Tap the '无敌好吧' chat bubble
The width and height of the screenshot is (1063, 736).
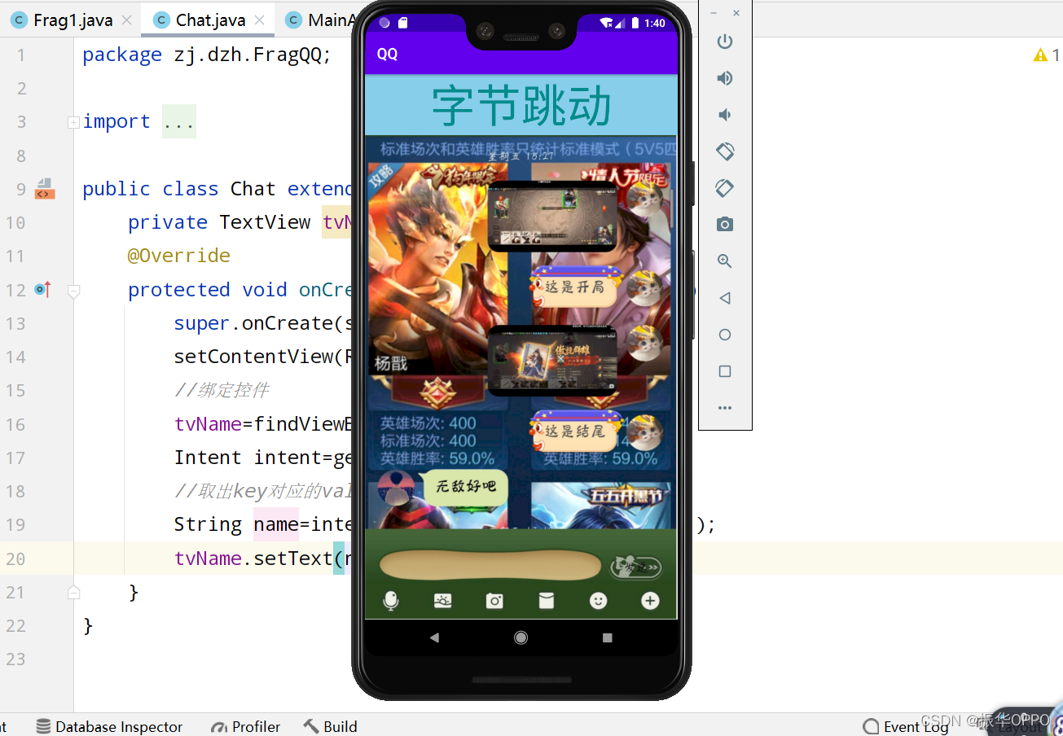pyautogui.click(x=465, y=487)
